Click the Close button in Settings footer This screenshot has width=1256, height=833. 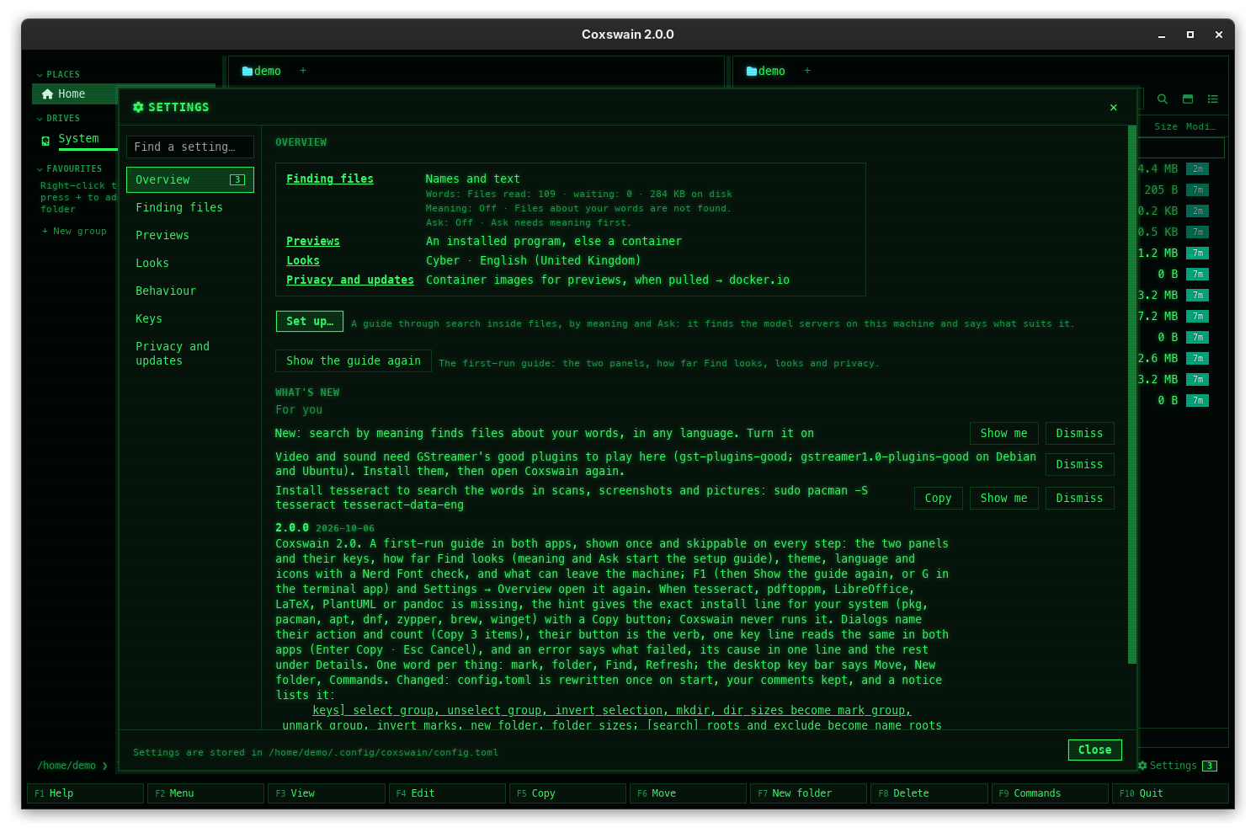(1095, 750)
